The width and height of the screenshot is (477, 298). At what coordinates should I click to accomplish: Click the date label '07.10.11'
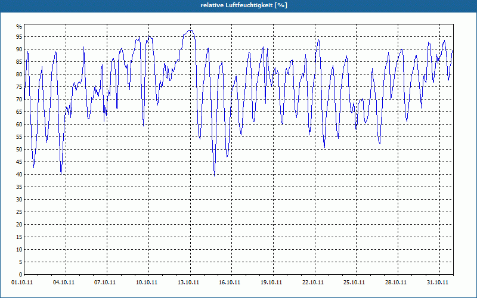(105, 283)
